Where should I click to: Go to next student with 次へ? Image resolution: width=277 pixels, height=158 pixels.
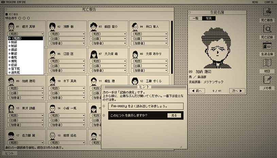pos(237,91)
